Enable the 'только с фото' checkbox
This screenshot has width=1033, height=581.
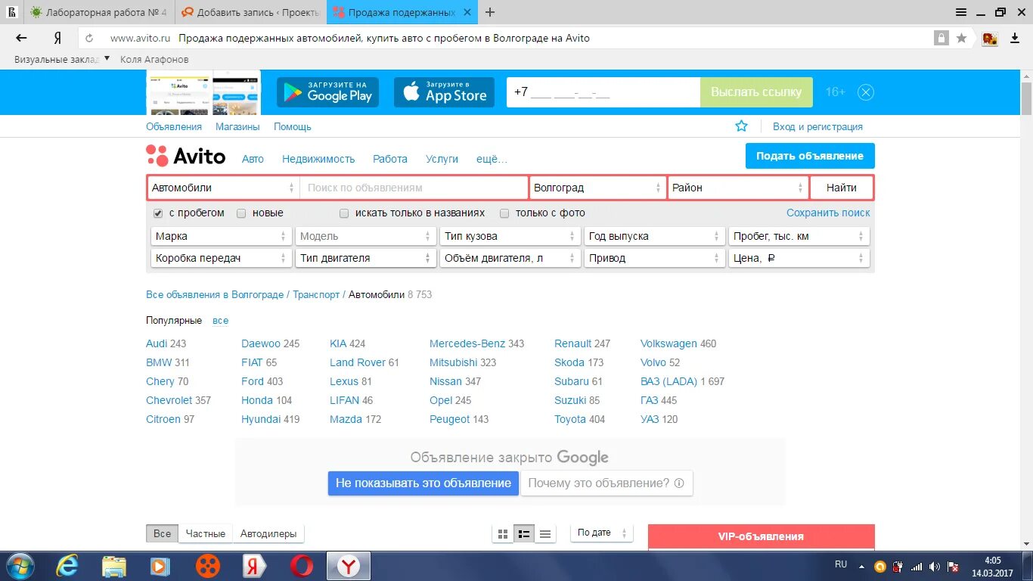pos(504,213)
